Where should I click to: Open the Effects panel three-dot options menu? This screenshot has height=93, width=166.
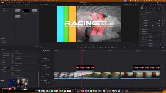(38, 47)
